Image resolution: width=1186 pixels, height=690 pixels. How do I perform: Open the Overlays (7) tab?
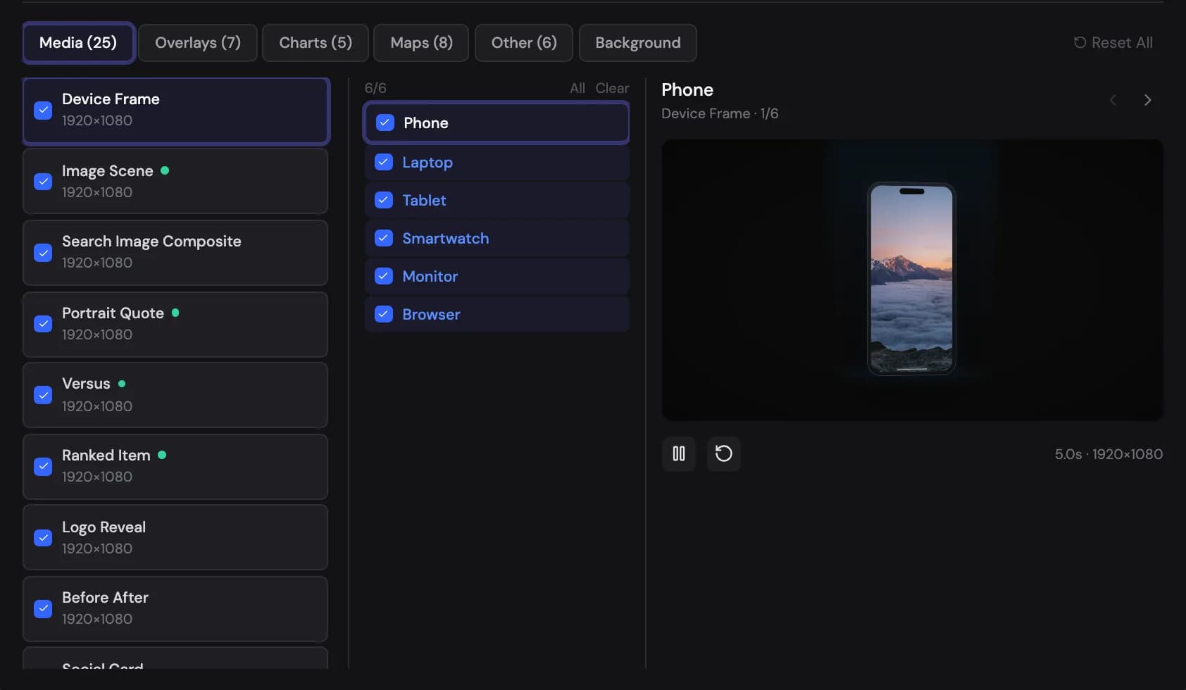pos(198,43)
